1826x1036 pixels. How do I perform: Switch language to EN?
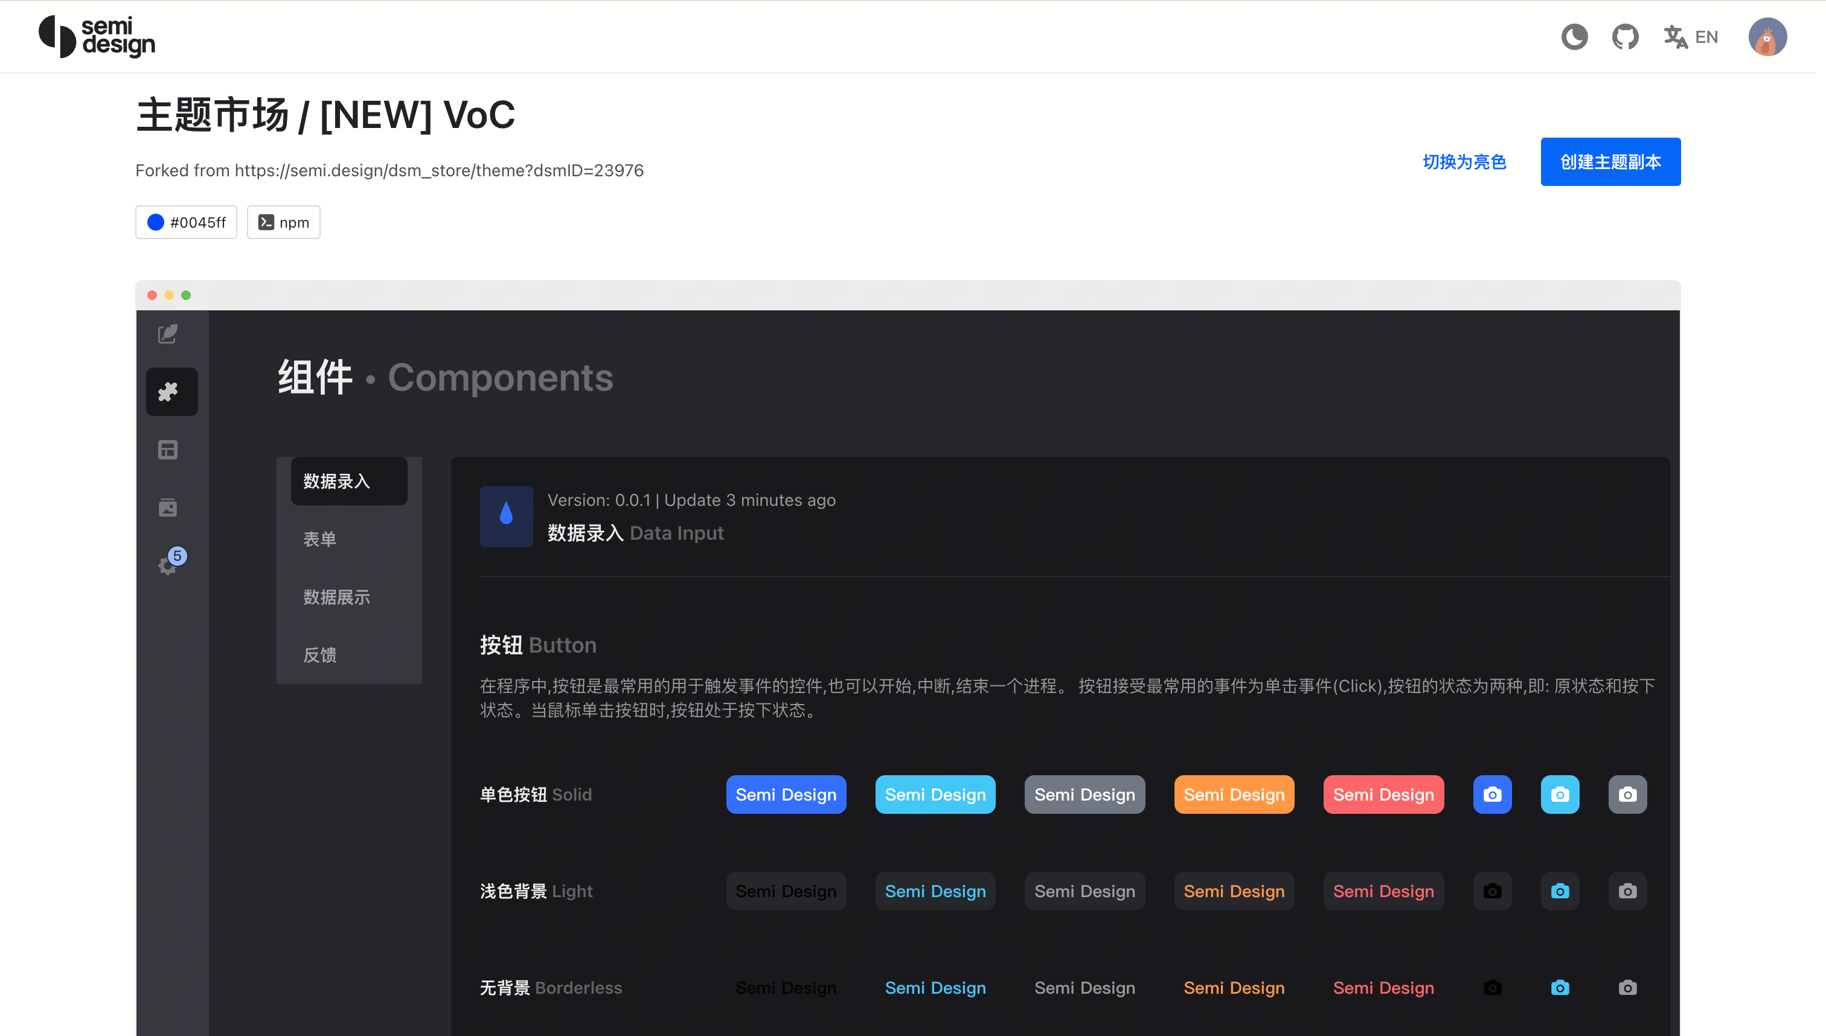(1691, 36)
